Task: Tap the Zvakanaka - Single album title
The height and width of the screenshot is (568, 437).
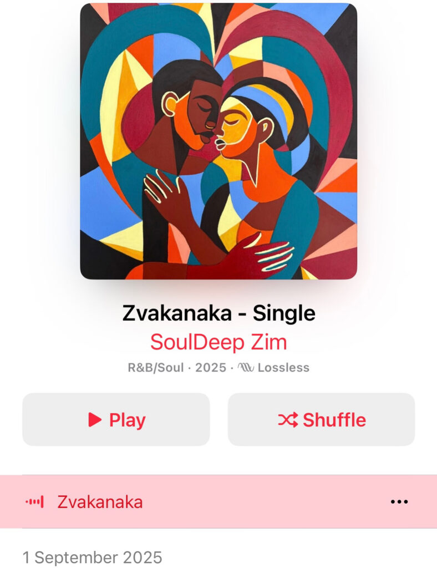Action: pyautogui.click(x=218, y=313)
